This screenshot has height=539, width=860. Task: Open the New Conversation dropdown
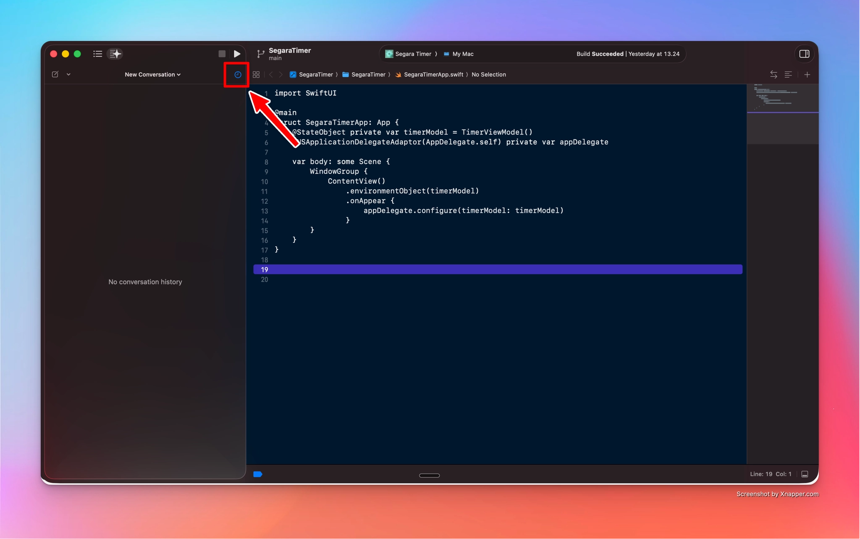pos(152,74)
